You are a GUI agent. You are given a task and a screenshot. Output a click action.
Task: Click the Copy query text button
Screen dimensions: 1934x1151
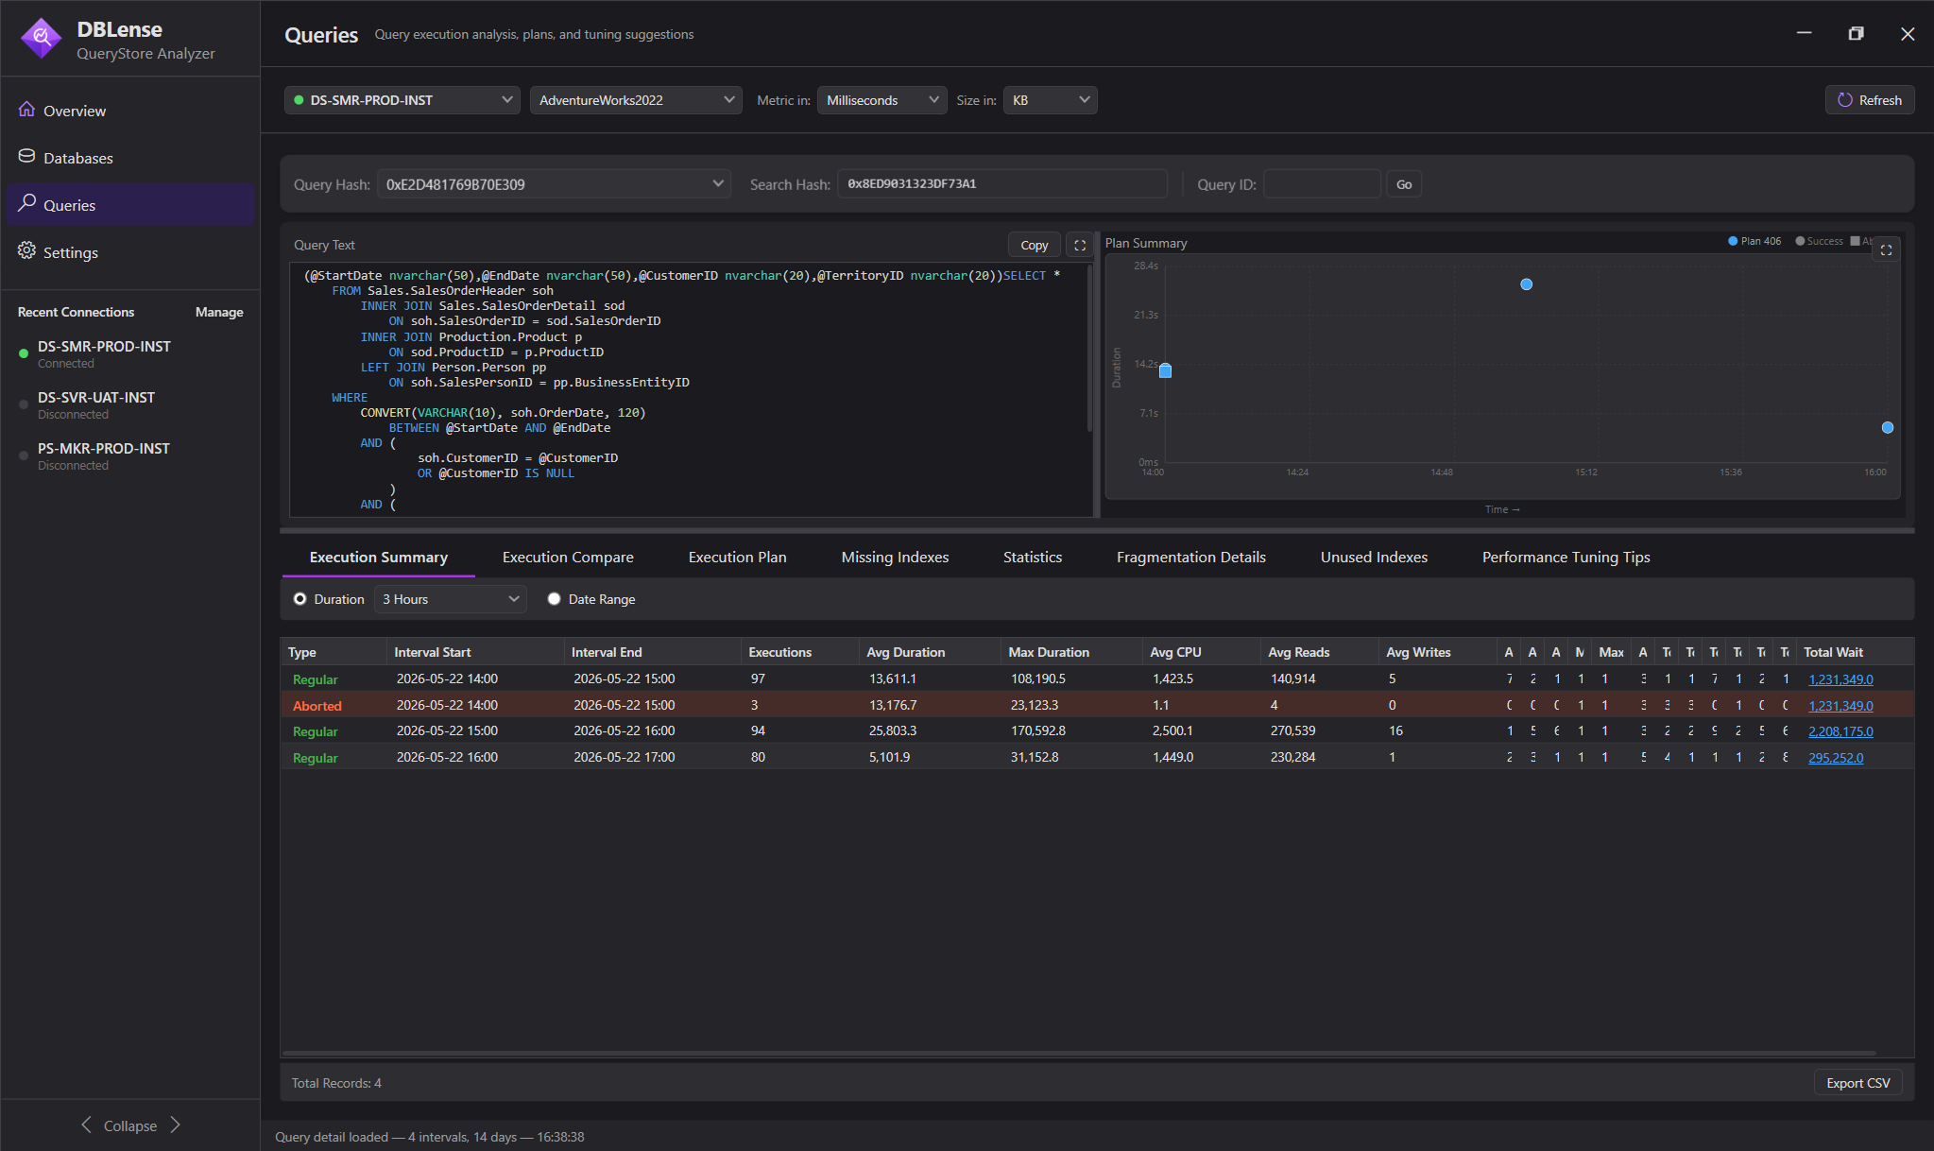coord(1034,245)
